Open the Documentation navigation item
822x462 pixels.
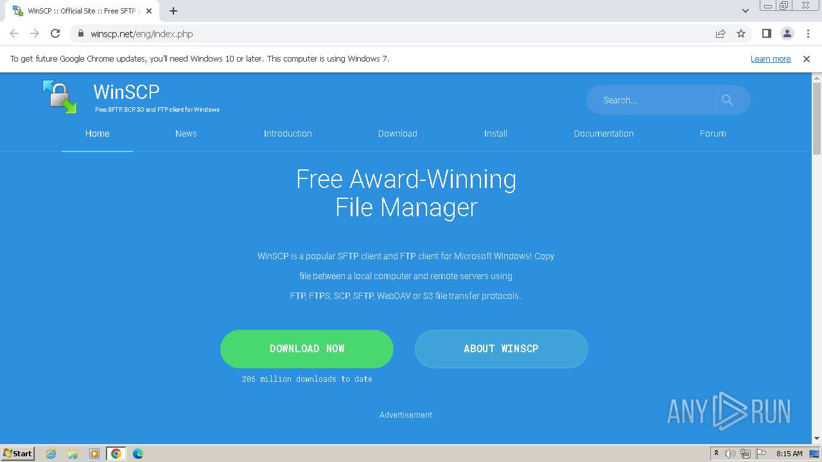[604, 133]
